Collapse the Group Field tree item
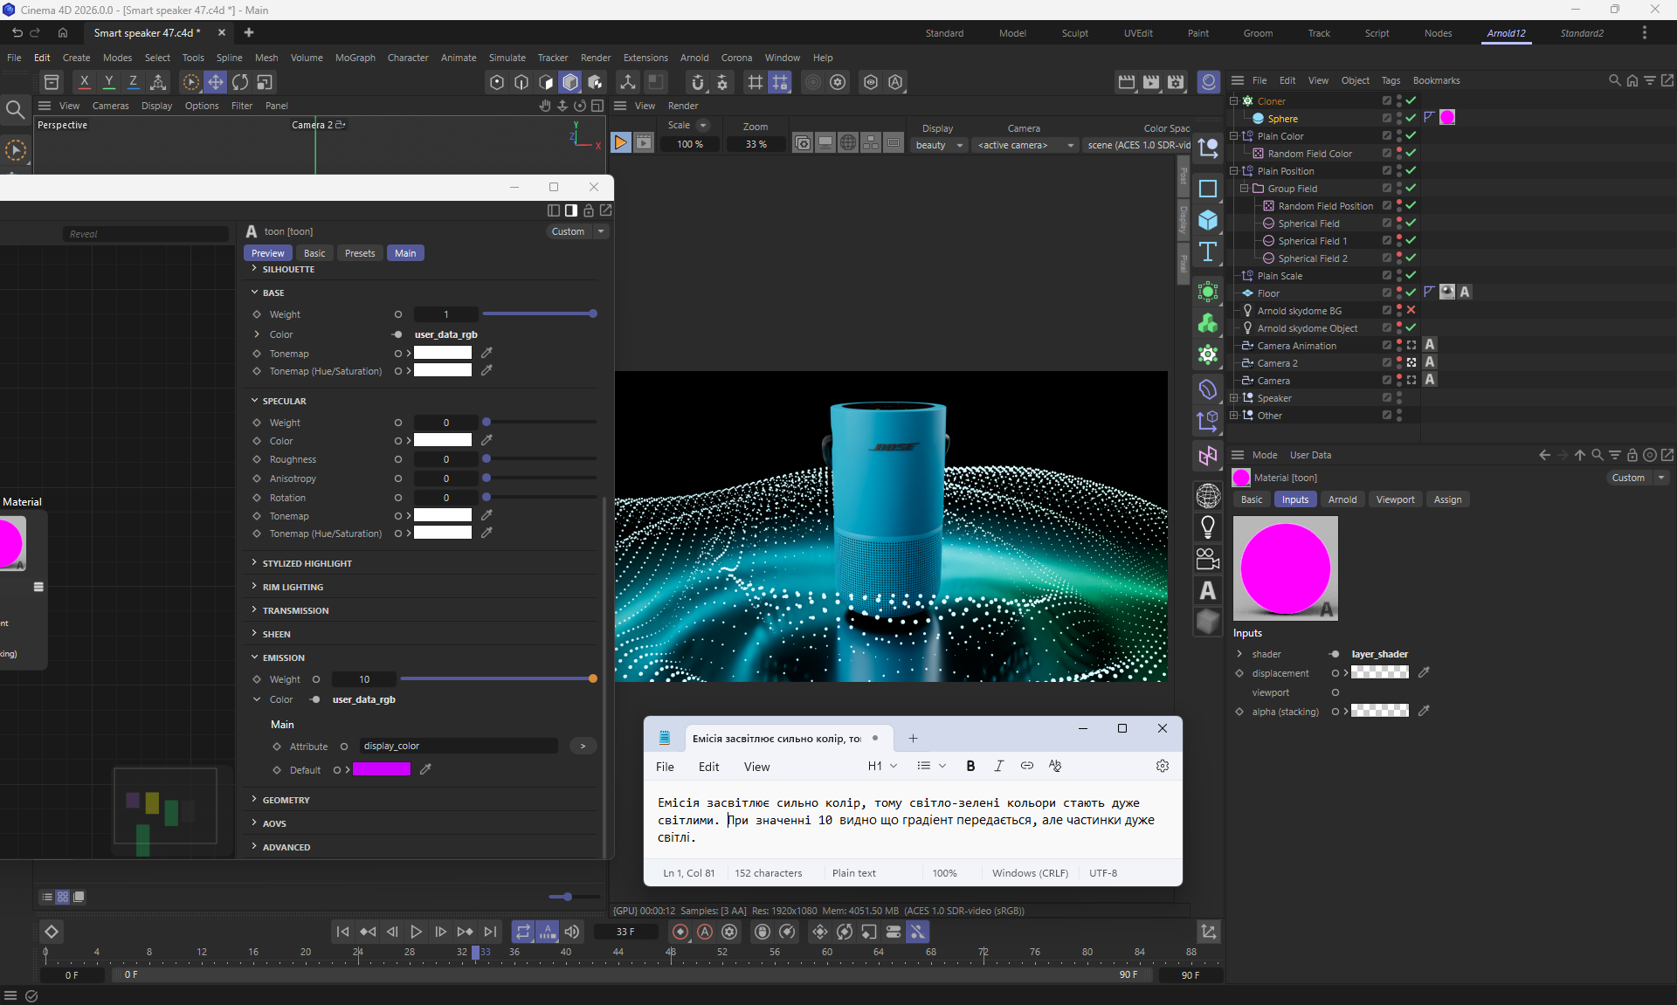 tap(1245, 188)
